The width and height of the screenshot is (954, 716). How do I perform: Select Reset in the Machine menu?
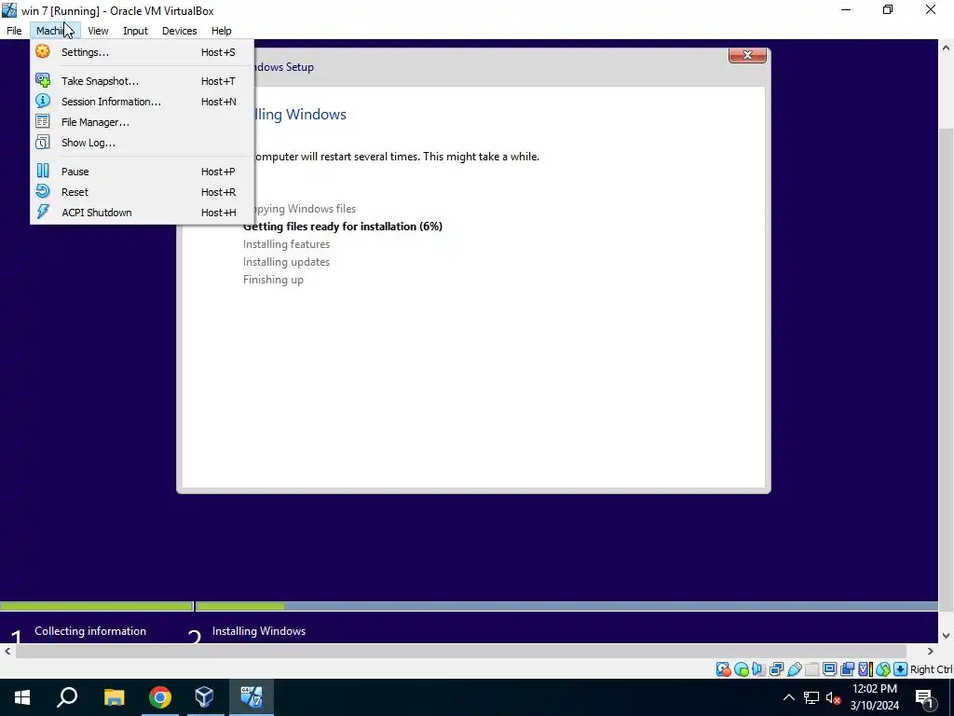tap(142, 192)
